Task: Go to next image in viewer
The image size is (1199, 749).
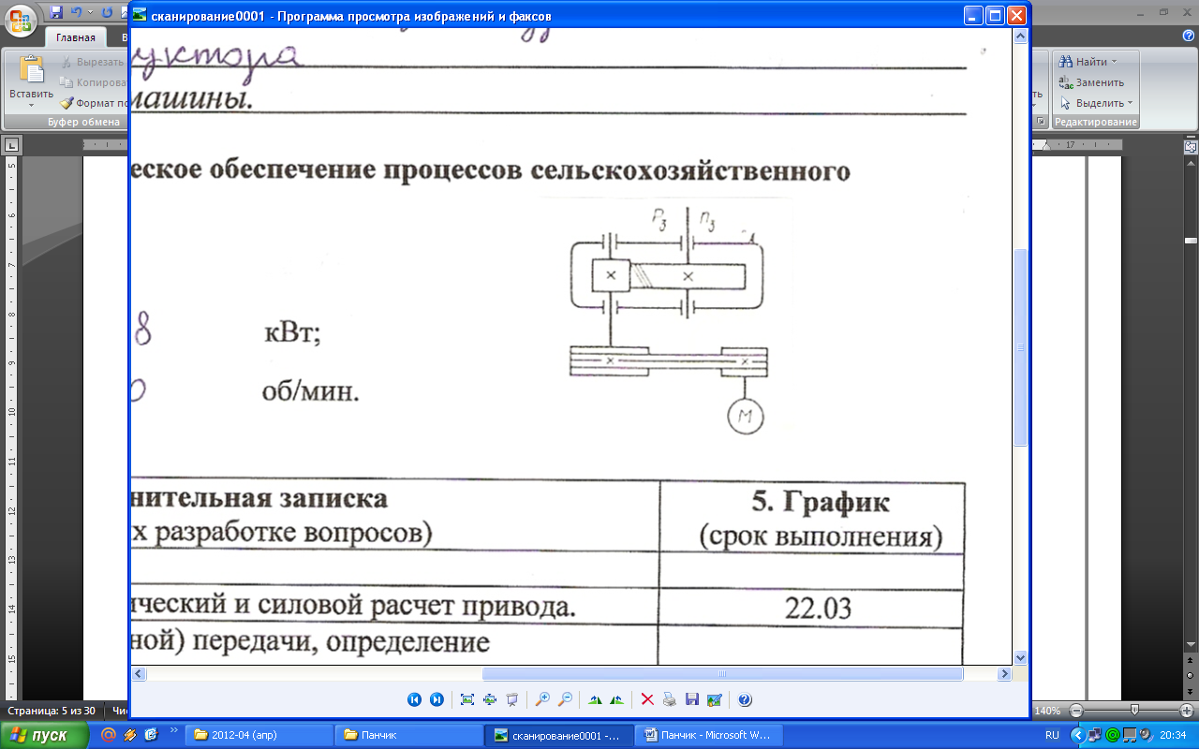Action: [437, 699]
